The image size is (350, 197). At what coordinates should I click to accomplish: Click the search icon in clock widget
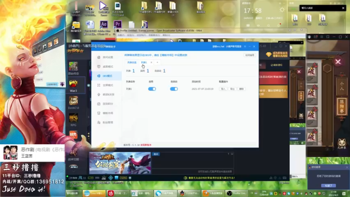[x=268, y=25]
